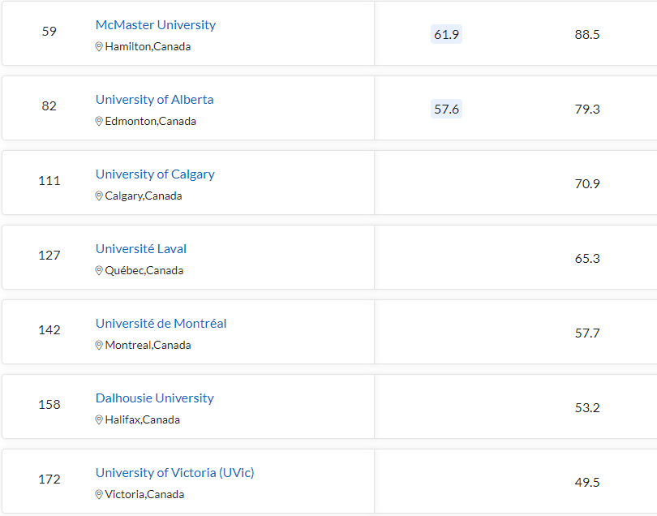Click location pin icon beside Québec,Canada

click(99, 270)
